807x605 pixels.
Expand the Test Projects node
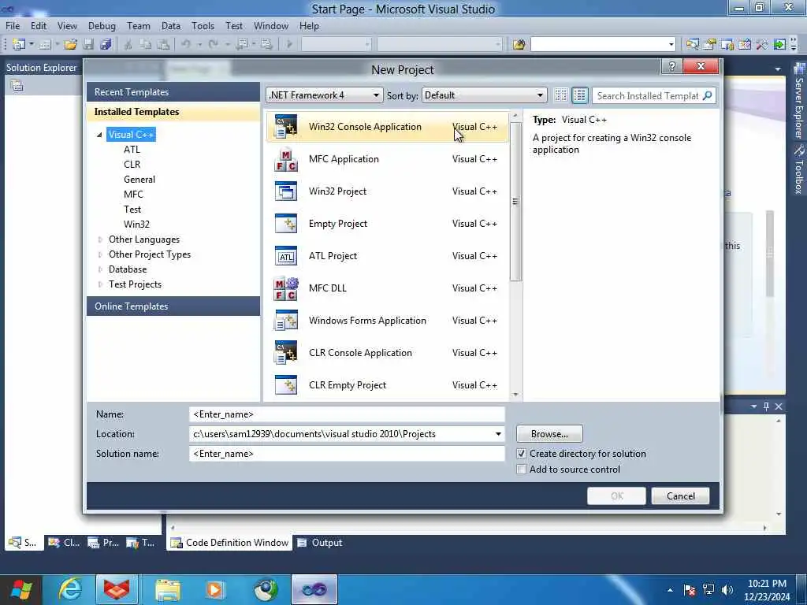(x=100, y=284)
